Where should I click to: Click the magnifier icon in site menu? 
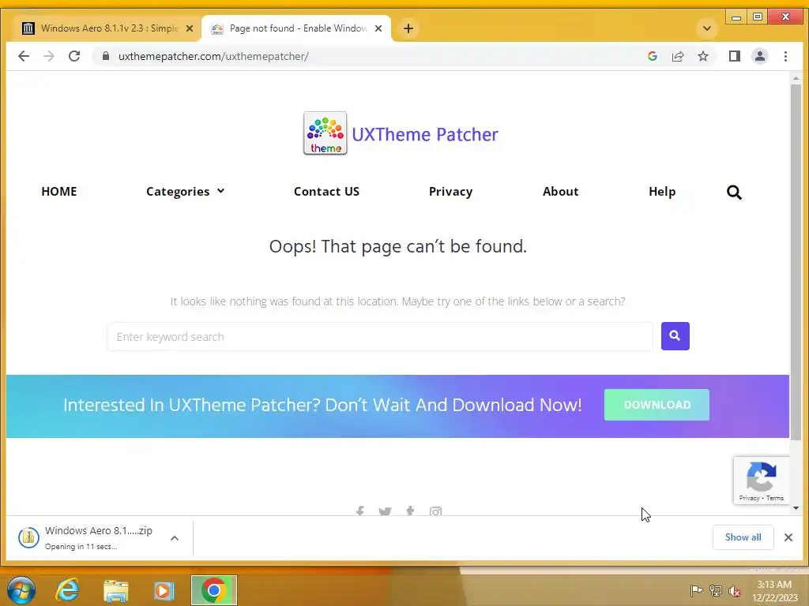point(734,193)
